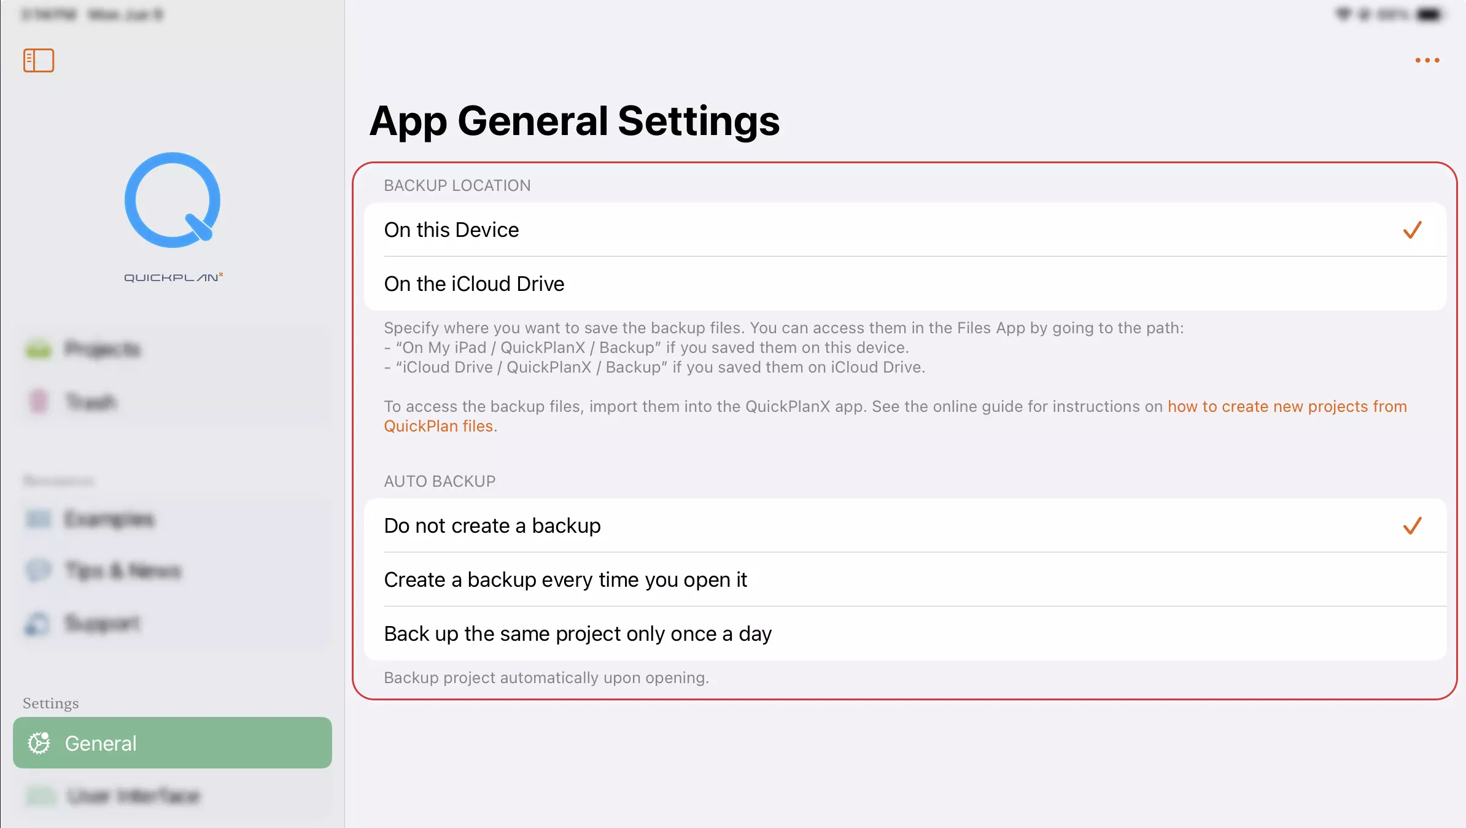This screenshot has height=828, width=1466.
Task: Click the QuickPlan Q logo
Action: click(x=173, y=201)
